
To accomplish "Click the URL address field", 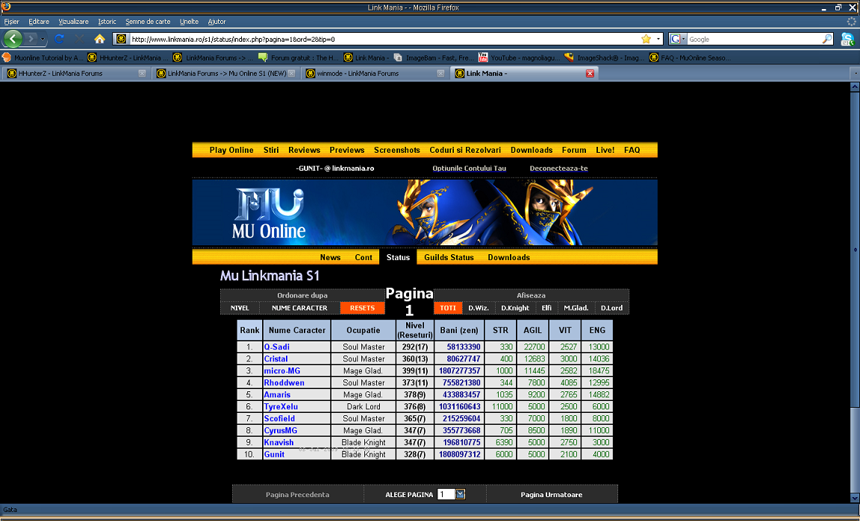I will pos(384,39).
